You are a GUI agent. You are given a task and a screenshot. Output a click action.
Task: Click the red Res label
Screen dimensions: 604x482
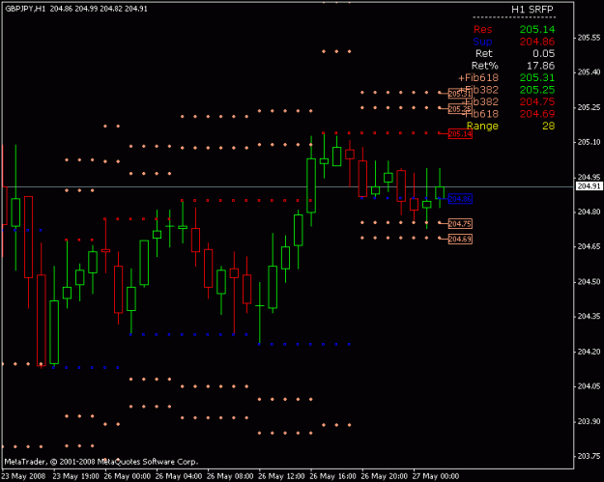tap(482, 29)
